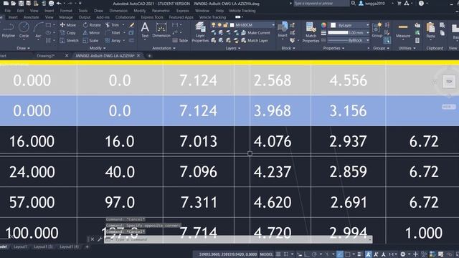Switch to the Layout1 tab
Viewport: 459px width, 258px height.
pos(20,247)
